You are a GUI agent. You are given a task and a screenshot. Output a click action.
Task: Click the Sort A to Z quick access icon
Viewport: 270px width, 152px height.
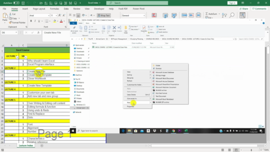(x=46, y=3)
